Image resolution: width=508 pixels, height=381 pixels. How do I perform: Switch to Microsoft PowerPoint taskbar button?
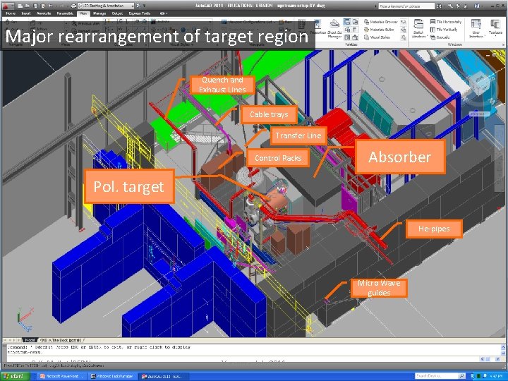tap(61, 376)
